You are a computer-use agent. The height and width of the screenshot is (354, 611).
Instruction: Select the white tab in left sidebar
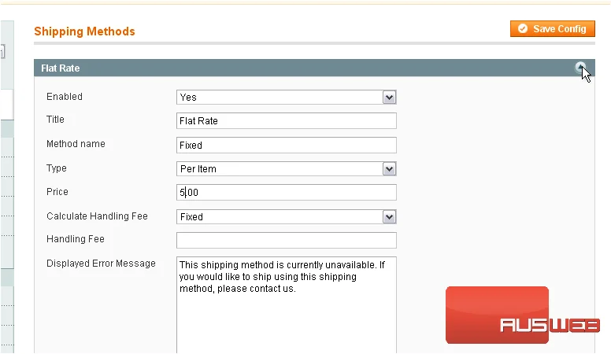6,104
